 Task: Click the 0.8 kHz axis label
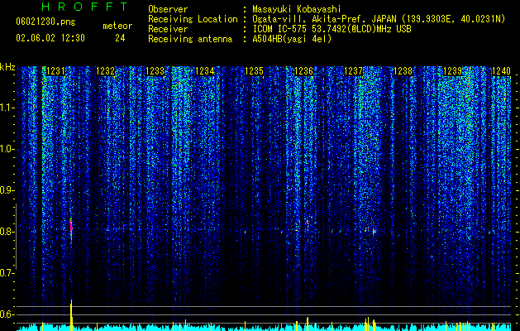[7, 232]
